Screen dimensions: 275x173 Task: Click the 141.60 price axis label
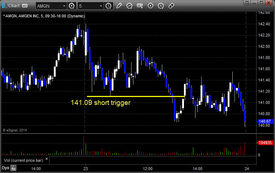(264, 69)
